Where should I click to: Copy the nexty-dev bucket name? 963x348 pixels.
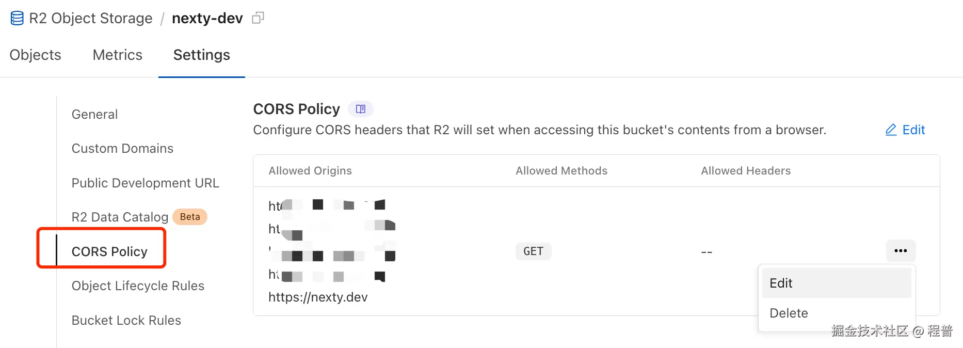point(257,17)
